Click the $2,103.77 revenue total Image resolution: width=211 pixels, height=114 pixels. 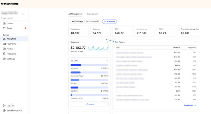78,48
